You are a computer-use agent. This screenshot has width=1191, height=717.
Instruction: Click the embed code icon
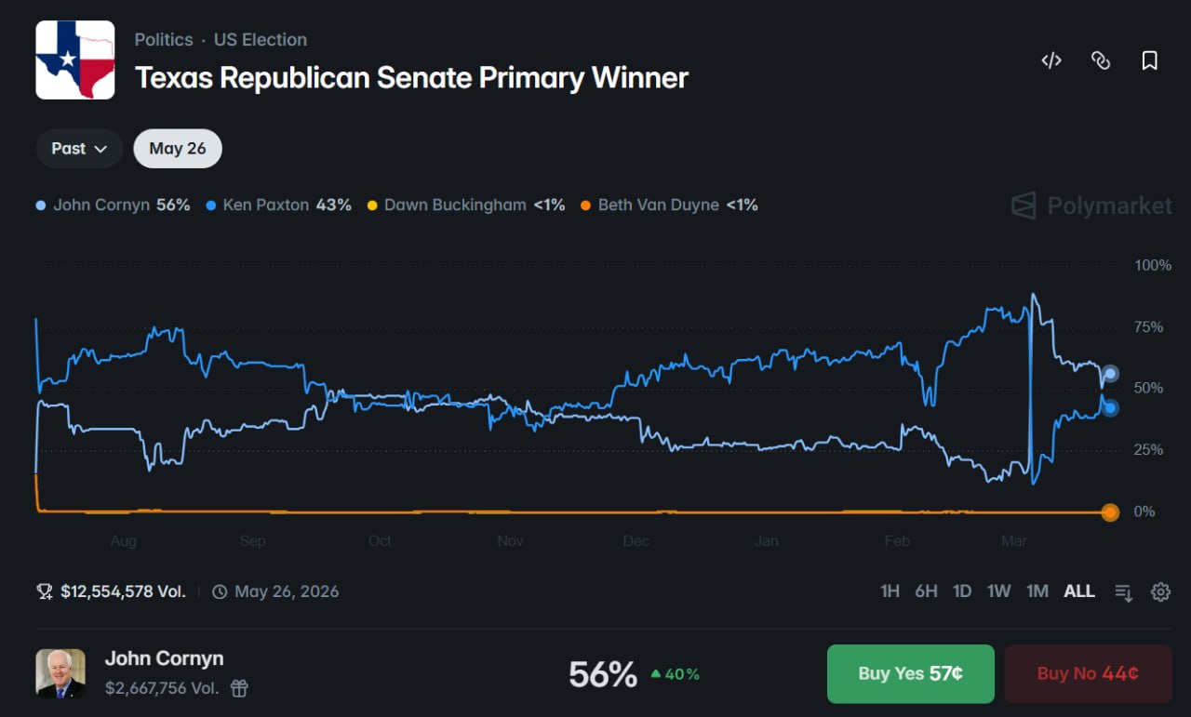point(1051,61)
